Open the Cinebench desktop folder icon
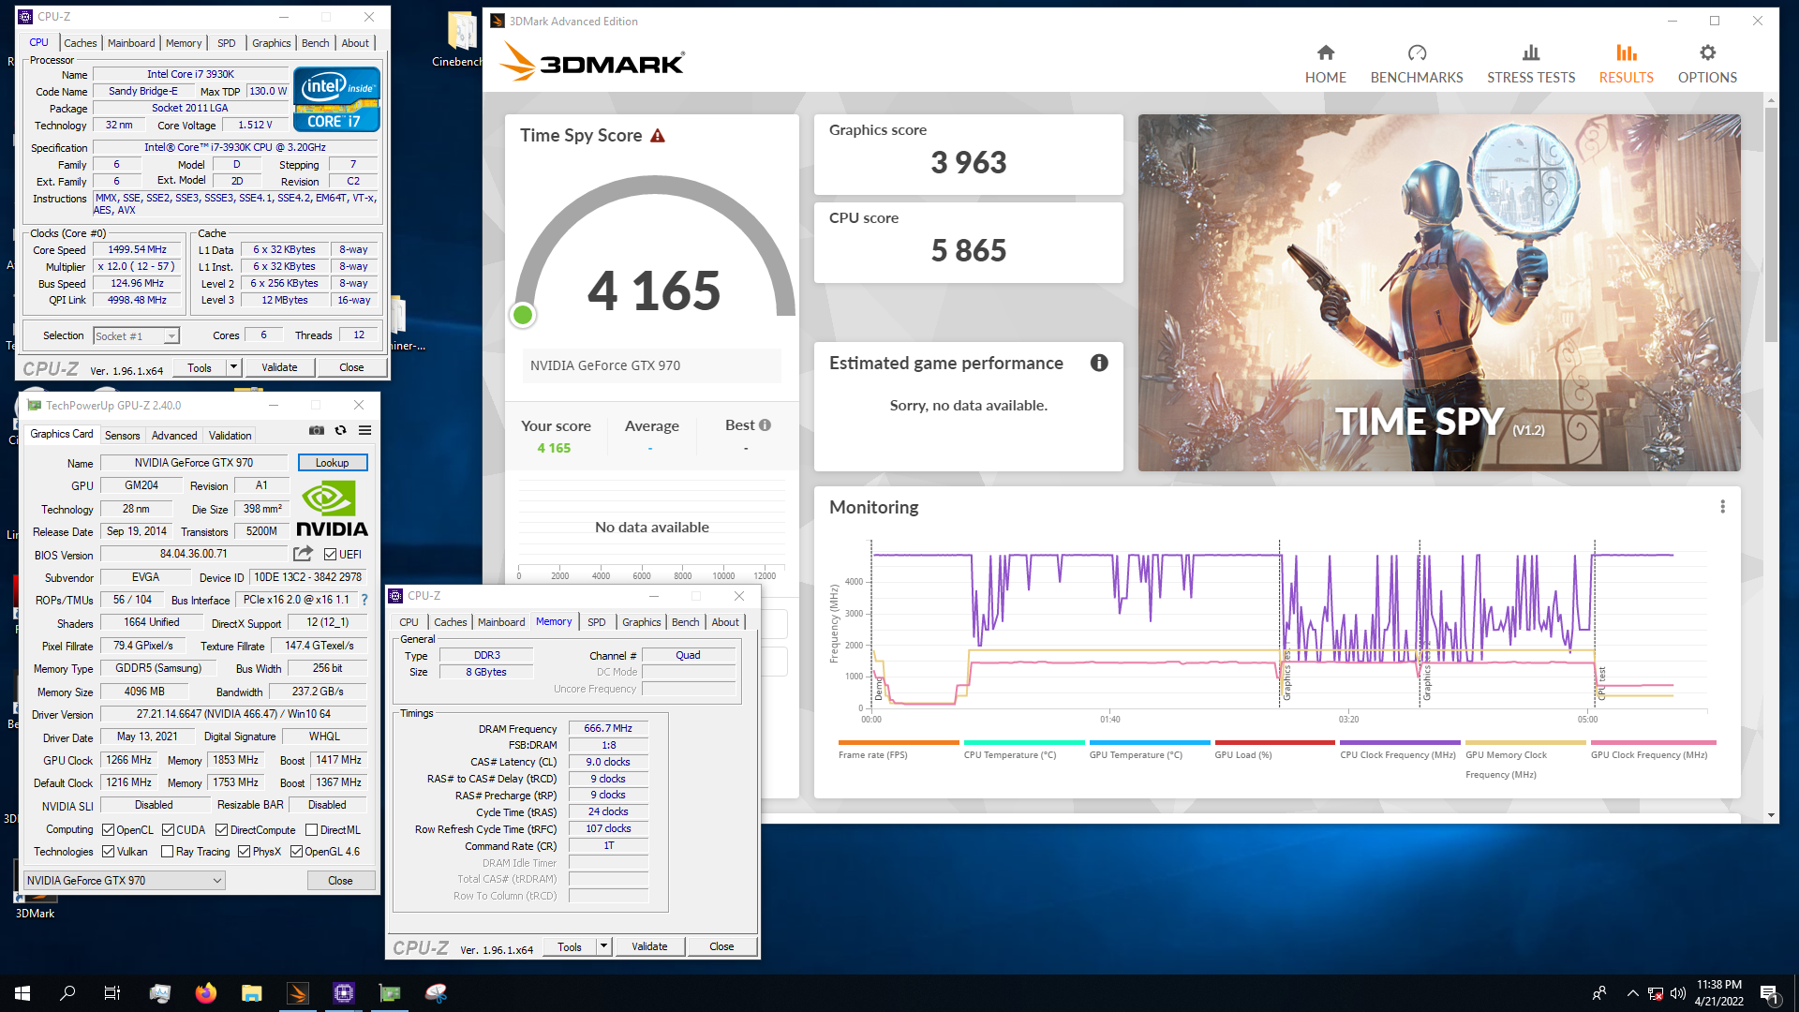 tap(459, 40)
